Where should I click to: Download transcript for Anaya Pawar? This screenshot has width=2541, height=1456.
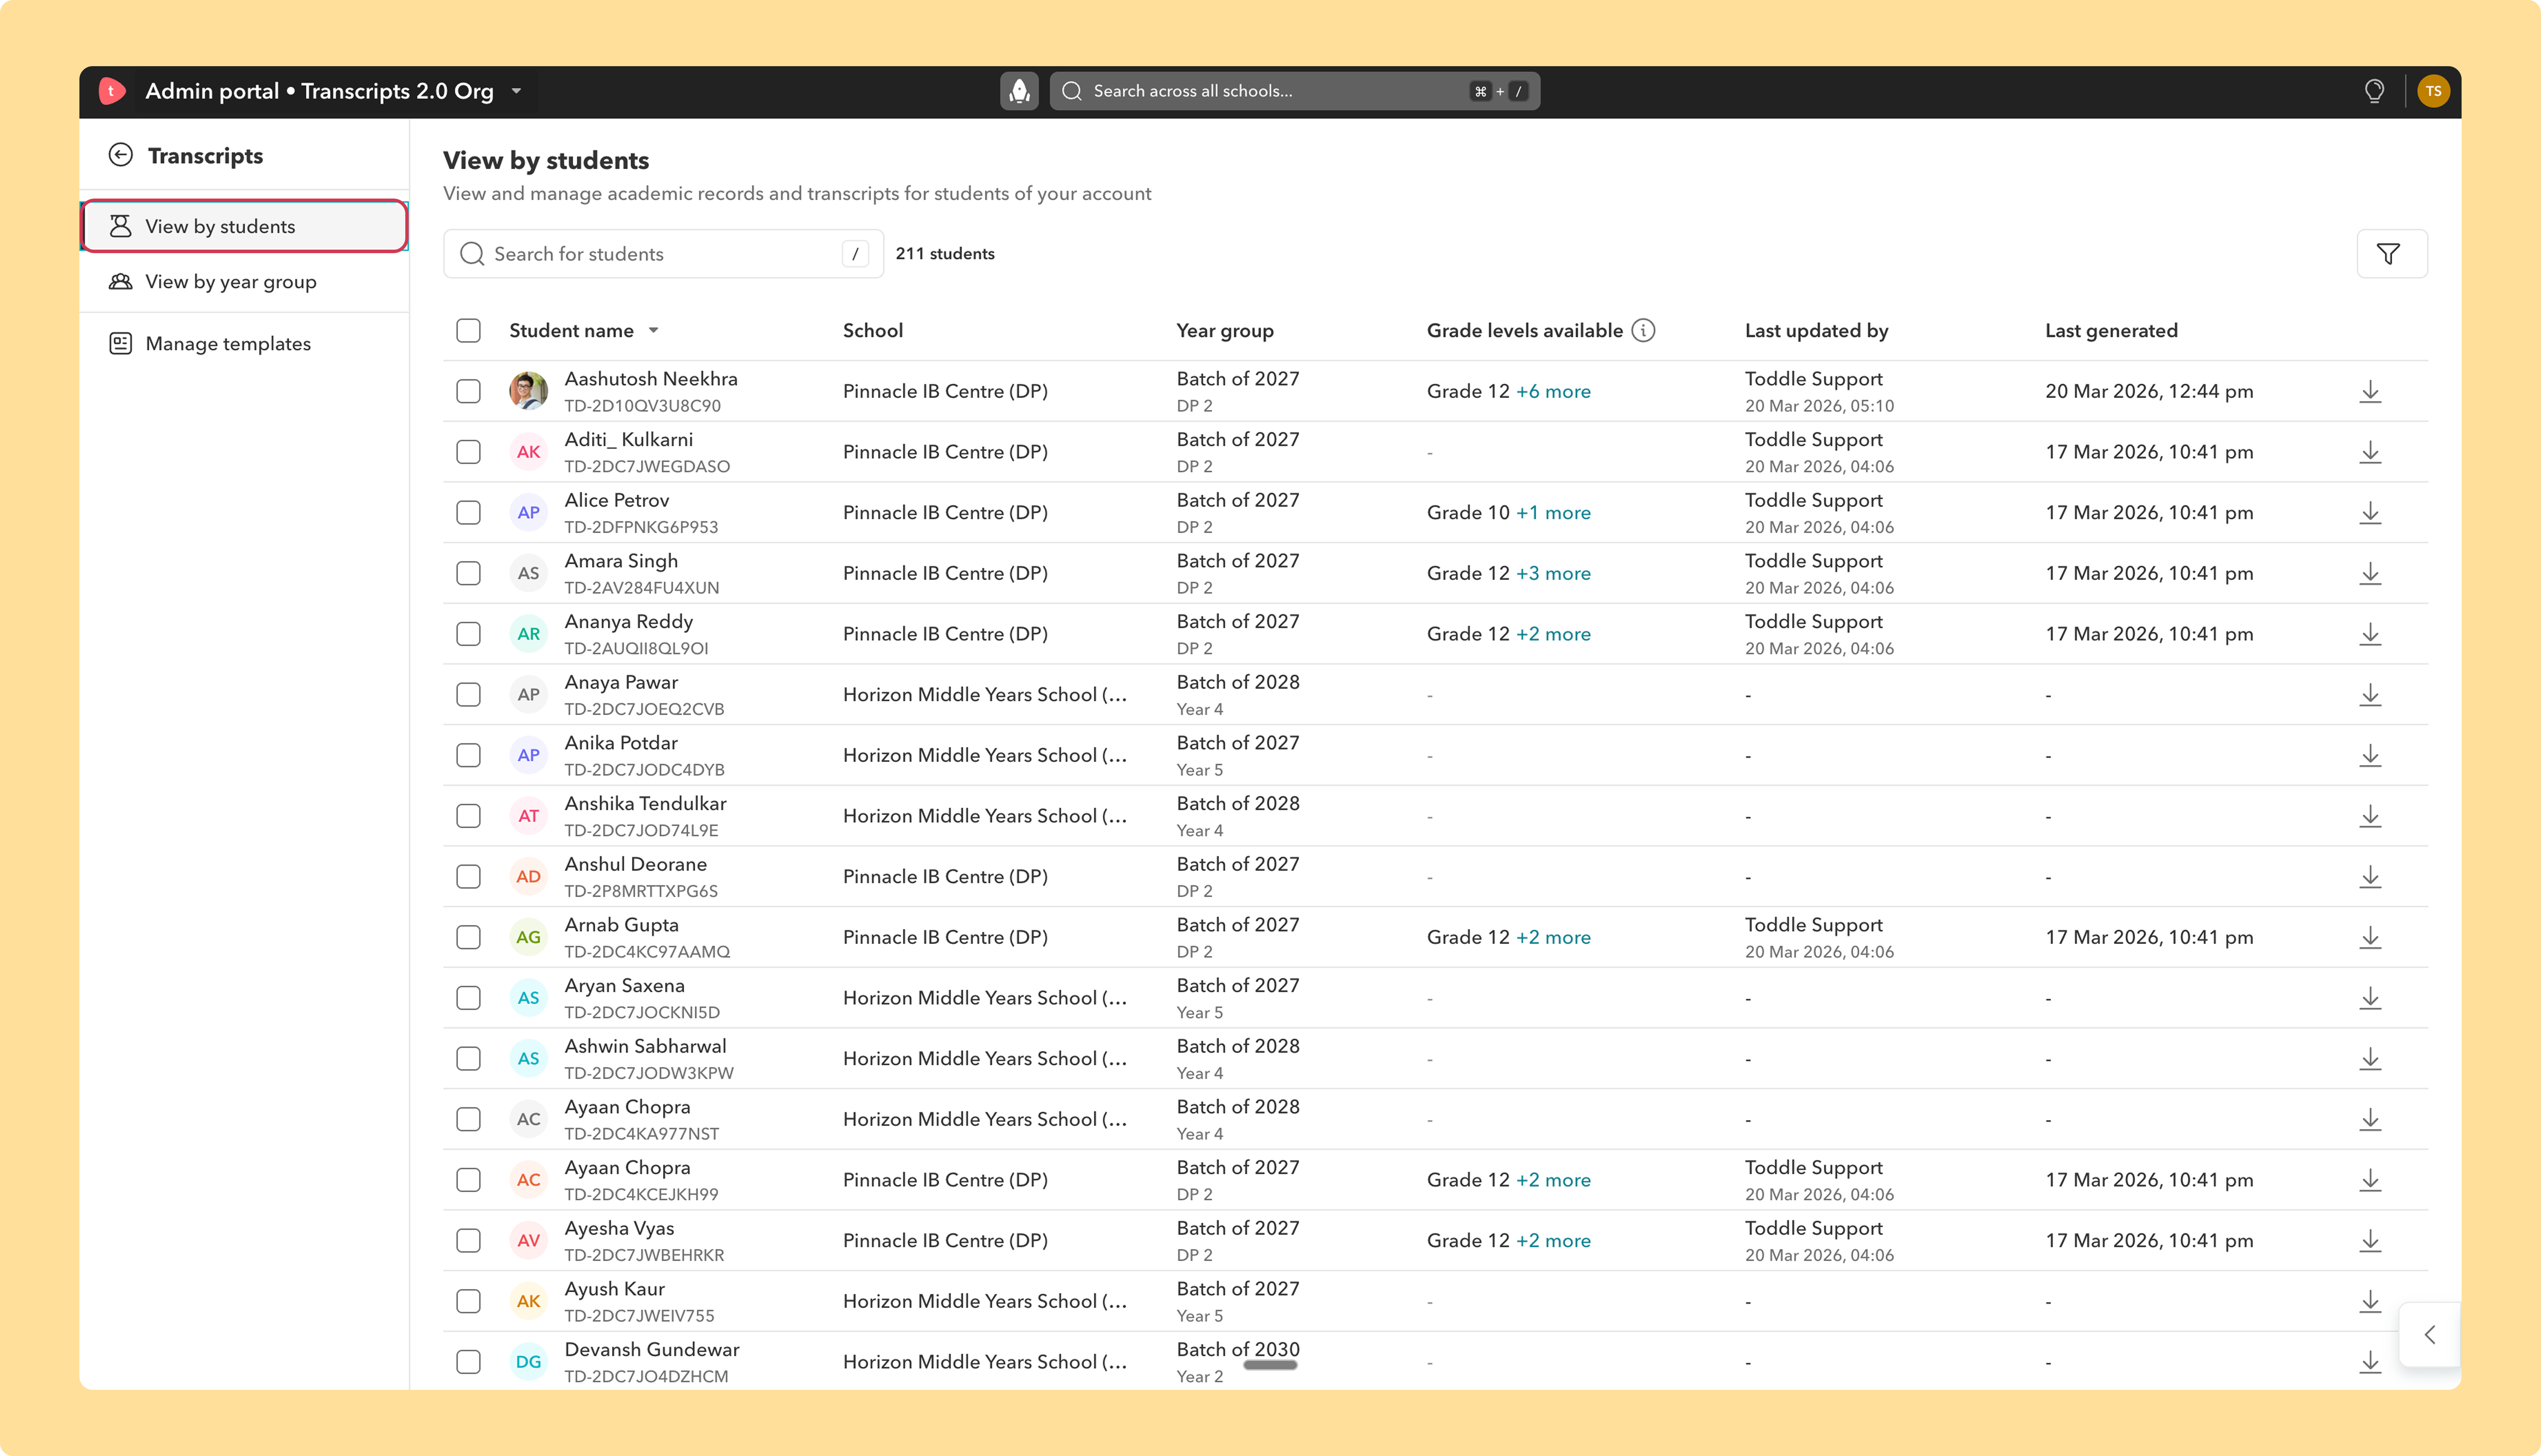point(2370,695)
